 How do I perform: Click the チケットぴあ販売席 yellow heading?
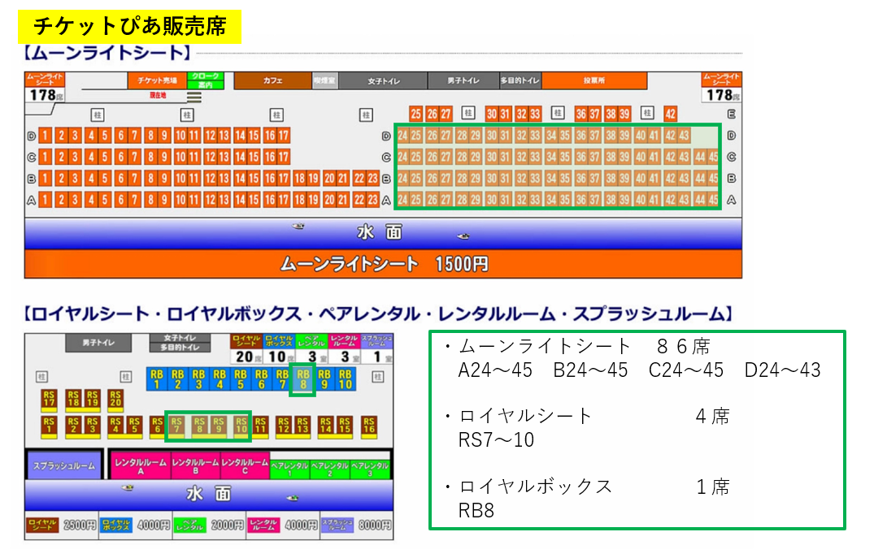click(130, 28)
